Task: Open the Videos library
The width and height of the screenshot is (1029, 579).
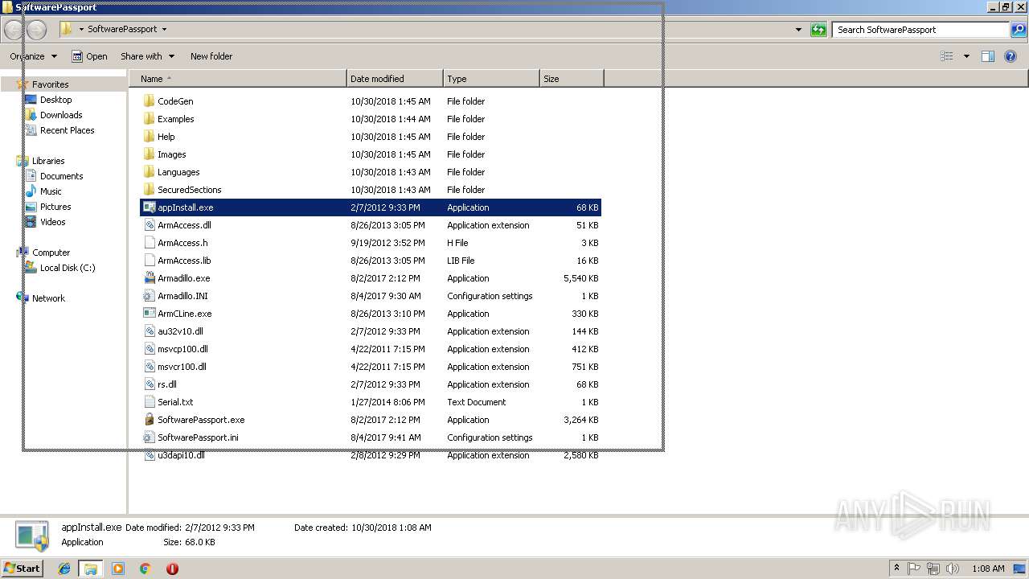Action: [x=52, y=222]
